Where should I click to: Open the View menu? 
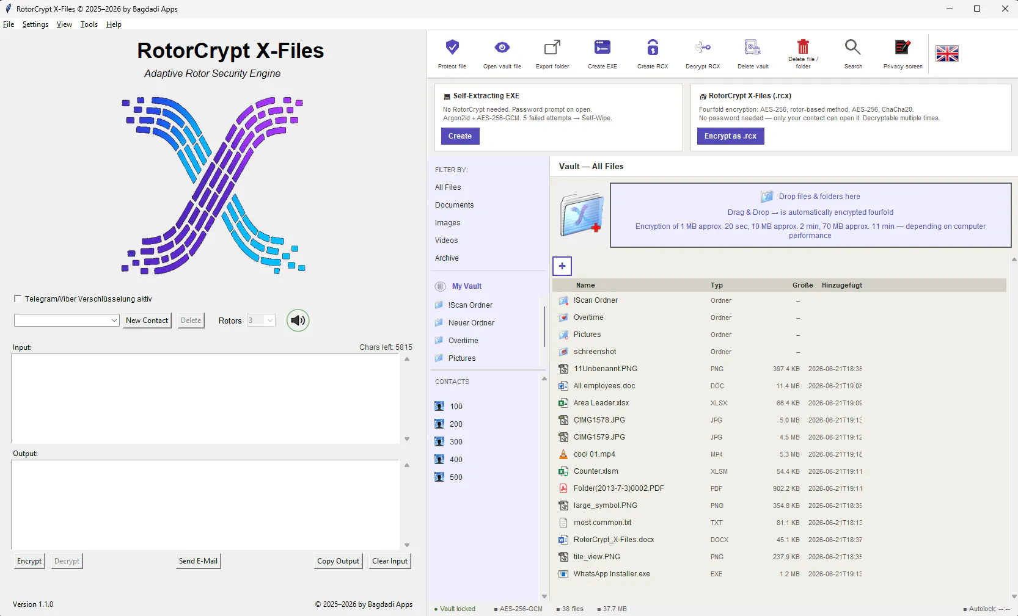[x=64, y=24]
